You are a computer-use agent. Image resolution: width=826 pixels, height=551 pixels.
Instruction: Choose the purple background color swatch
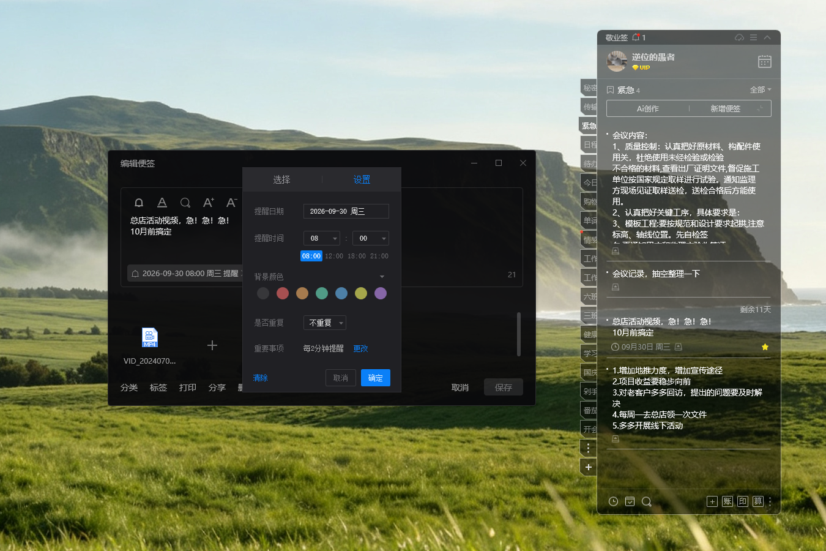coord(381,293)
